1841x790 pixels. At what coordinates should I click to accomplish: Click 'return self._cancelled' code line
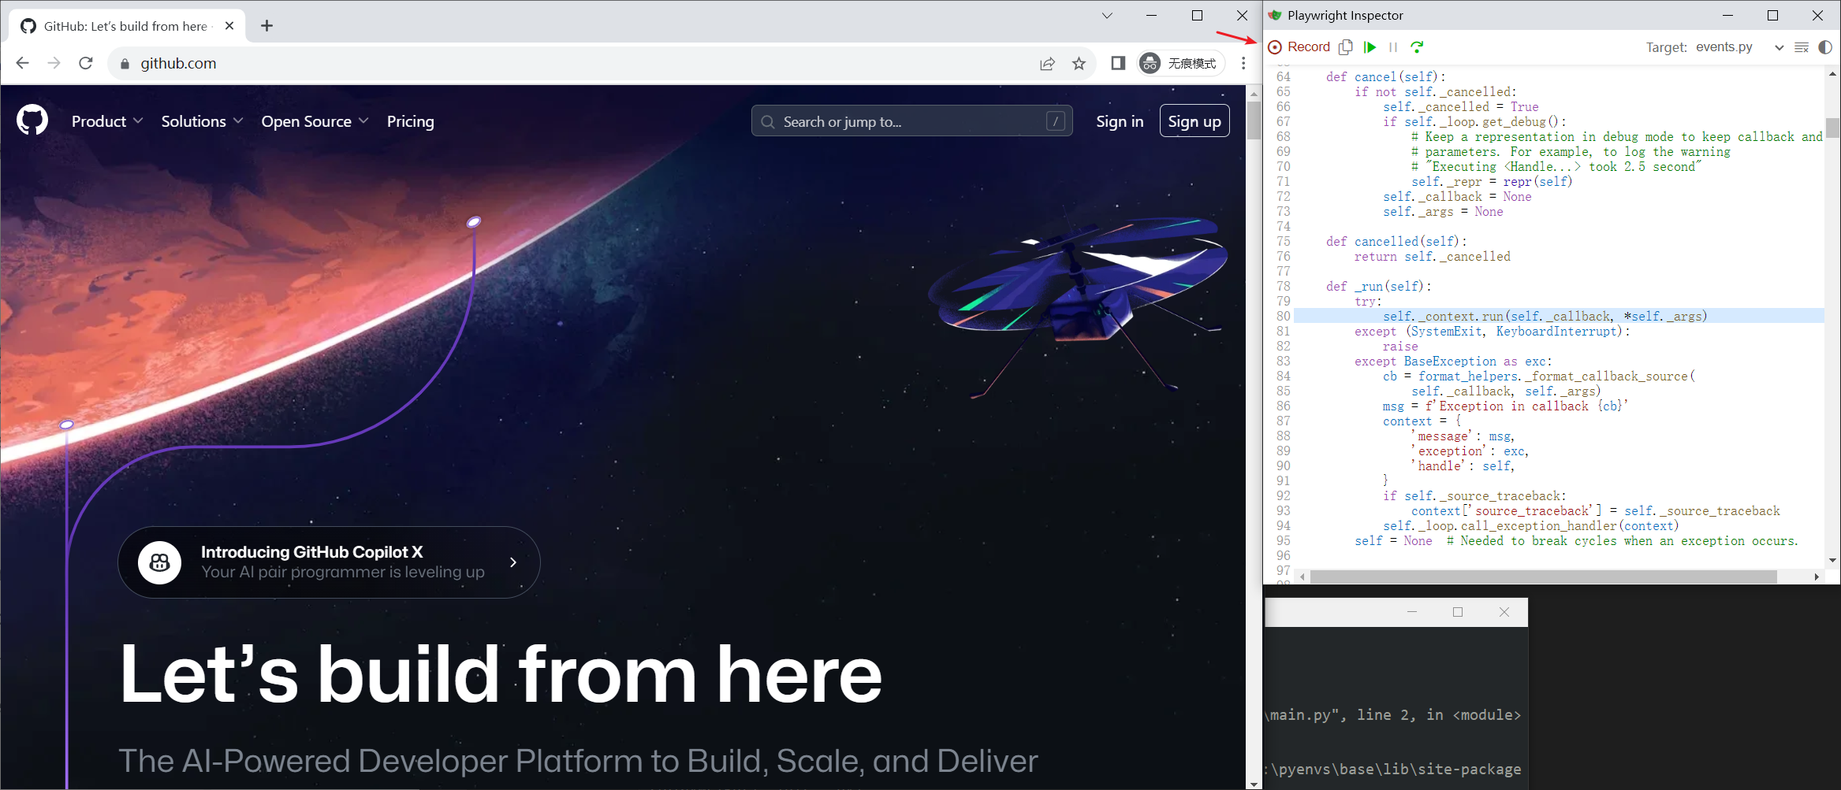tap(1433, 256)
